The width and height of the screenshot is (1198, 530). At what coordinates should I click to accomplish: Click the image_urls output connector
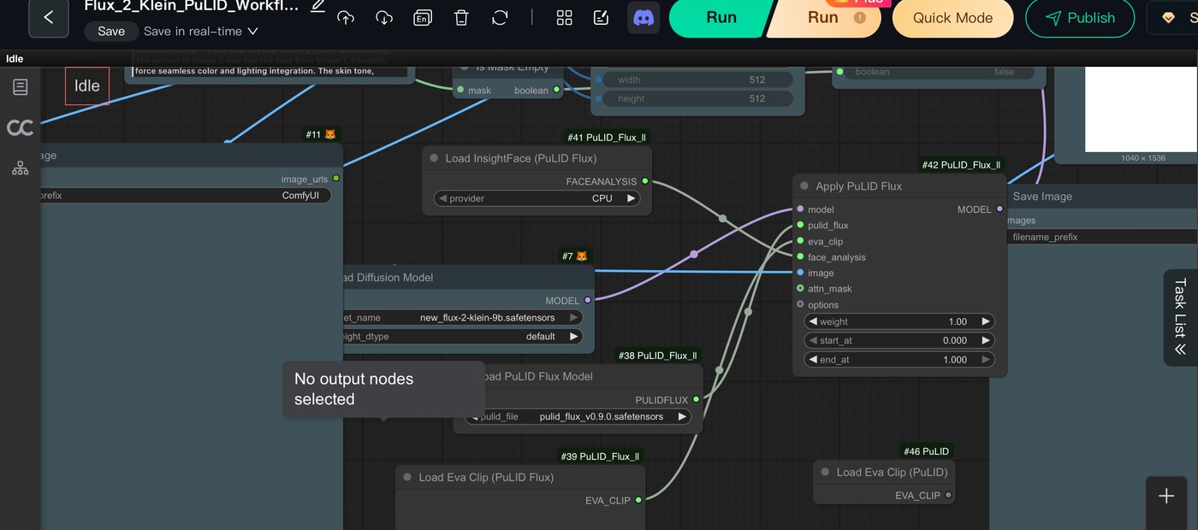(x=336, y=179)
